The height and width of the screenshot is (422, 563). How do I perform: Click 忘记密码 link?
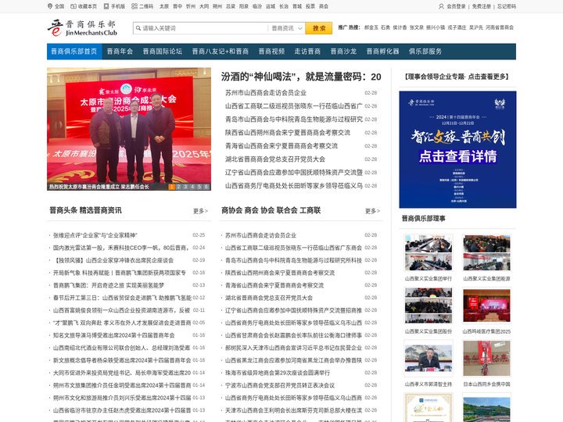[x=506, y=6]
